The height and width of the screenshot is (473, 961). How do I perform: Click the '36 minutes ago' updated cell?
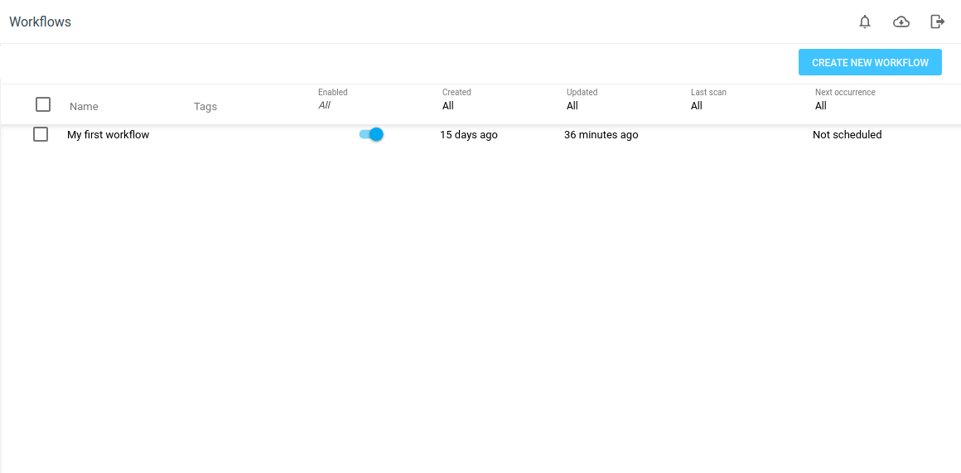(x=601, y=134)
